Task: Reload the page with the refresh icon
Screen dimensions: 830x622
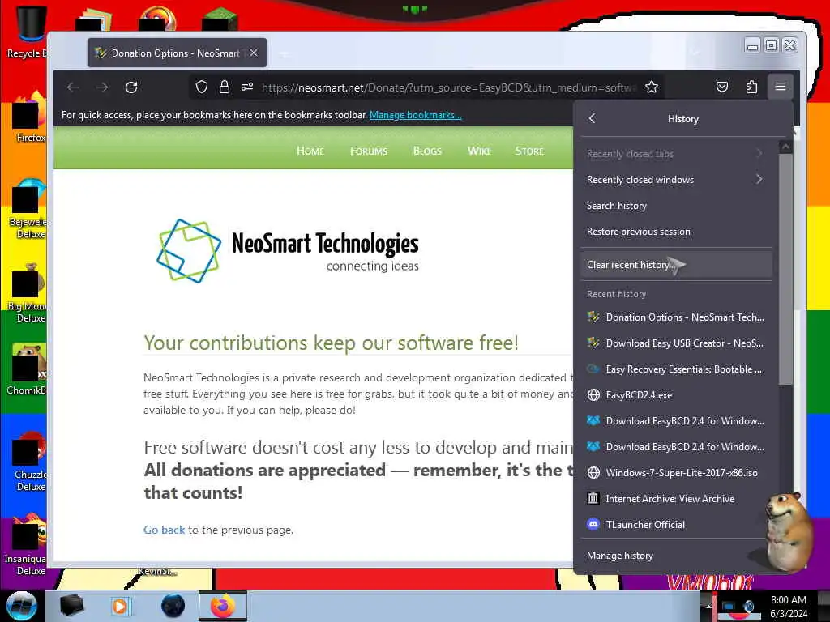Action: tap(131, 87)
